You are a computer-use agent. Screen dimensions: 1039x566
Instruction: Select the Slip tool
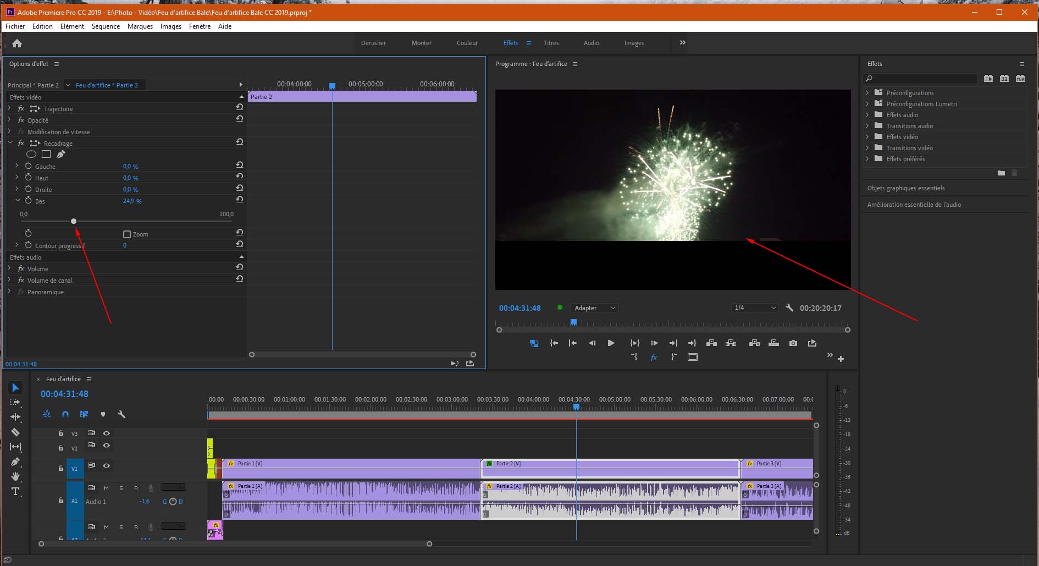(15, 447)
